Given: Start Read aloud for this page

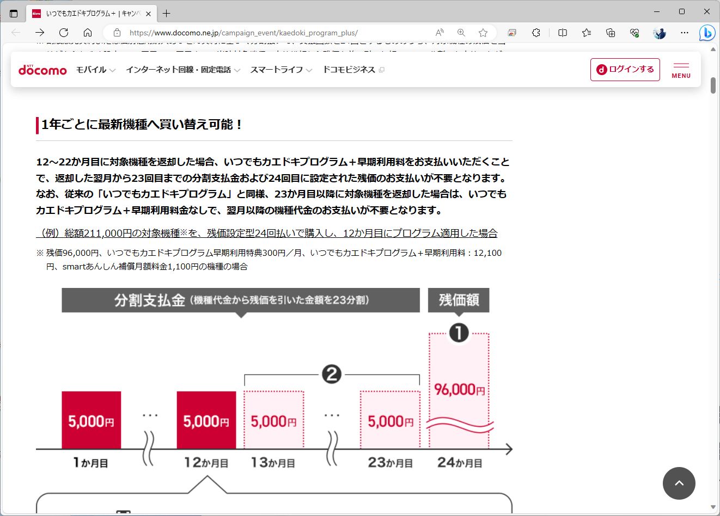Looking at the screenshot, I should click(x=439, y=33).
